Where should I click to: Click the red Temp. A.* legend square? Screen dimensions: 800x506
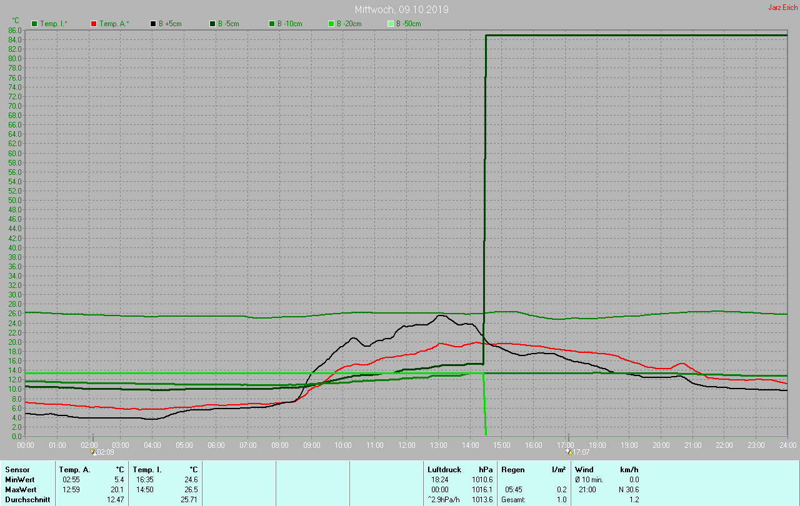(x=94, y=24)
